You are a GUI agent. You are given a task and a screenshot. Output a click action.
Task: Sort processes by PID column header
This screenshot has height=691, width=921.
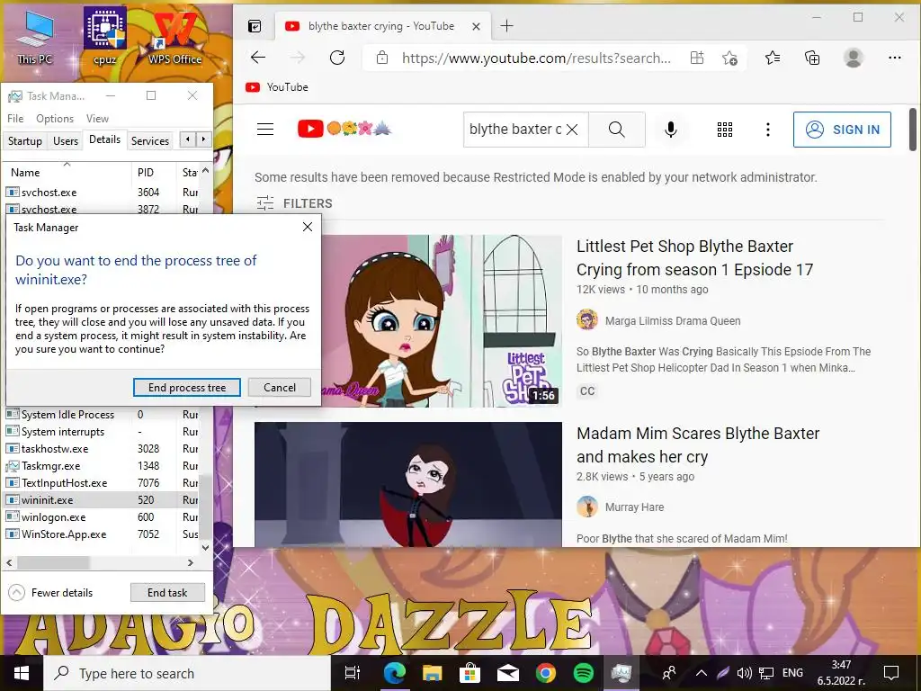click(153, 172)
